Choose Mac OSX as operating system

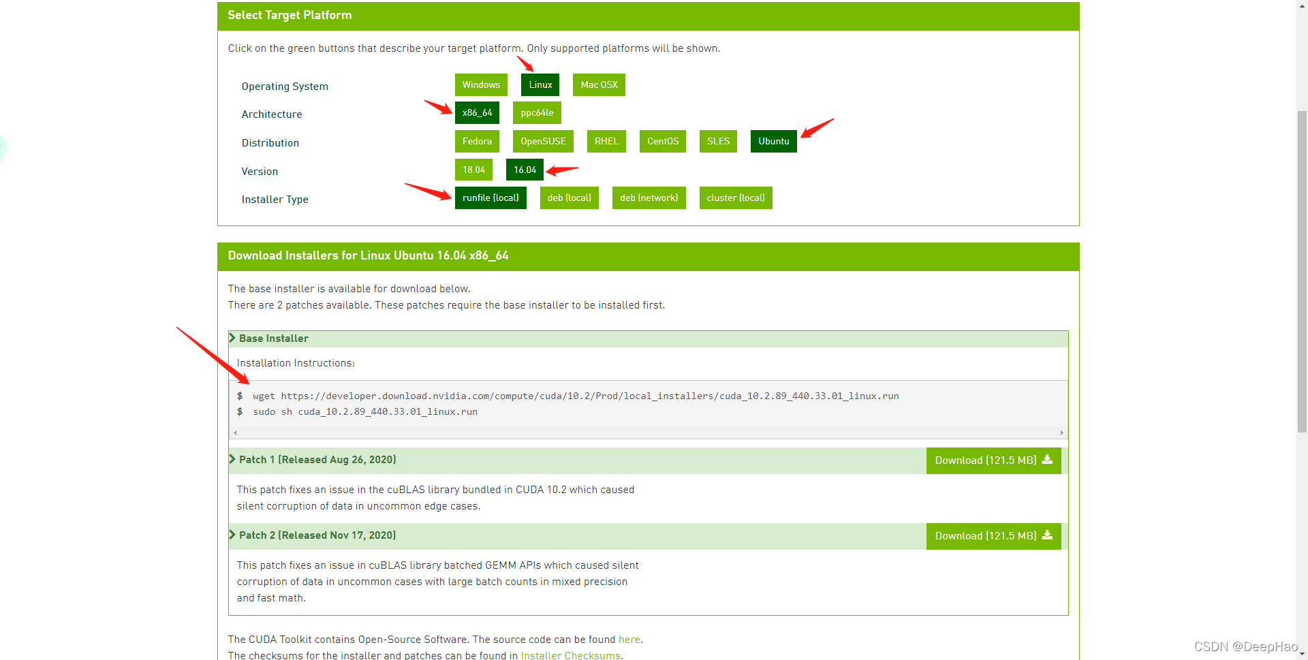pos(599,85)
